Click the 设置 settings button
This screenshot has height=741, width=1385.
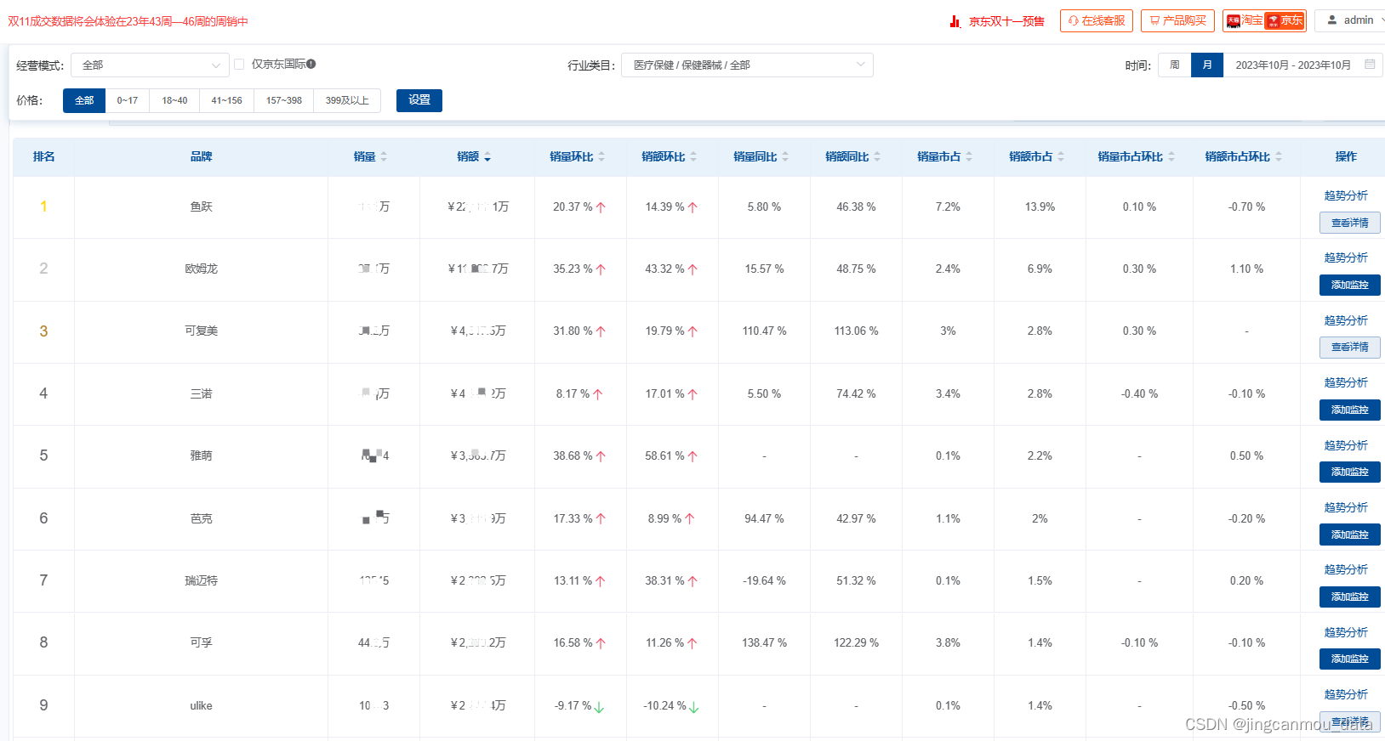(x=419, y=100)
